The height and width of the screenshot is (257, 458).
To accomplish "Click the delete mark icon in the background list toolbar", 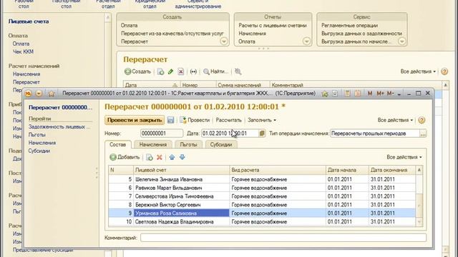I will click(x=181, y=71).
